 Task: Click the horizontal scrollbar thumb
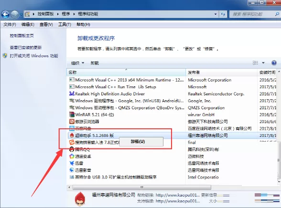(142, 187)
